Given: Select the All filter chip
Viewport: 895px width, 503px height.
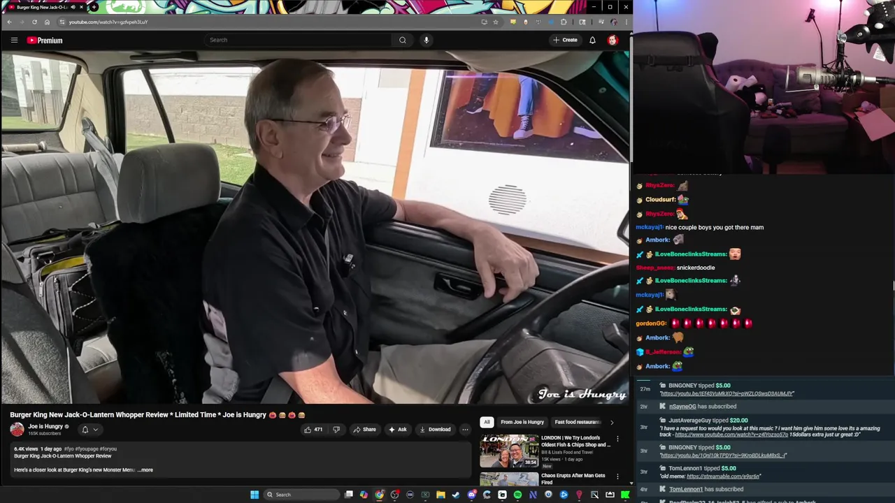Looking at the screenshot, I should click(x=487, y=422).
